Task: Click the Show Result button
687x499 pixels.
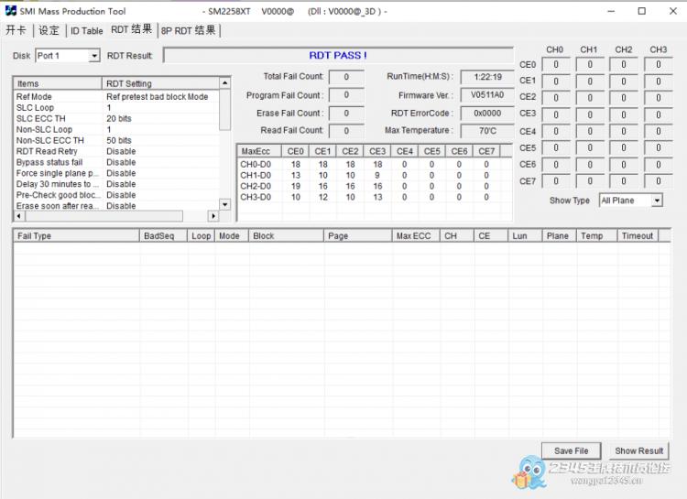Action: click(x=638, y=450)
